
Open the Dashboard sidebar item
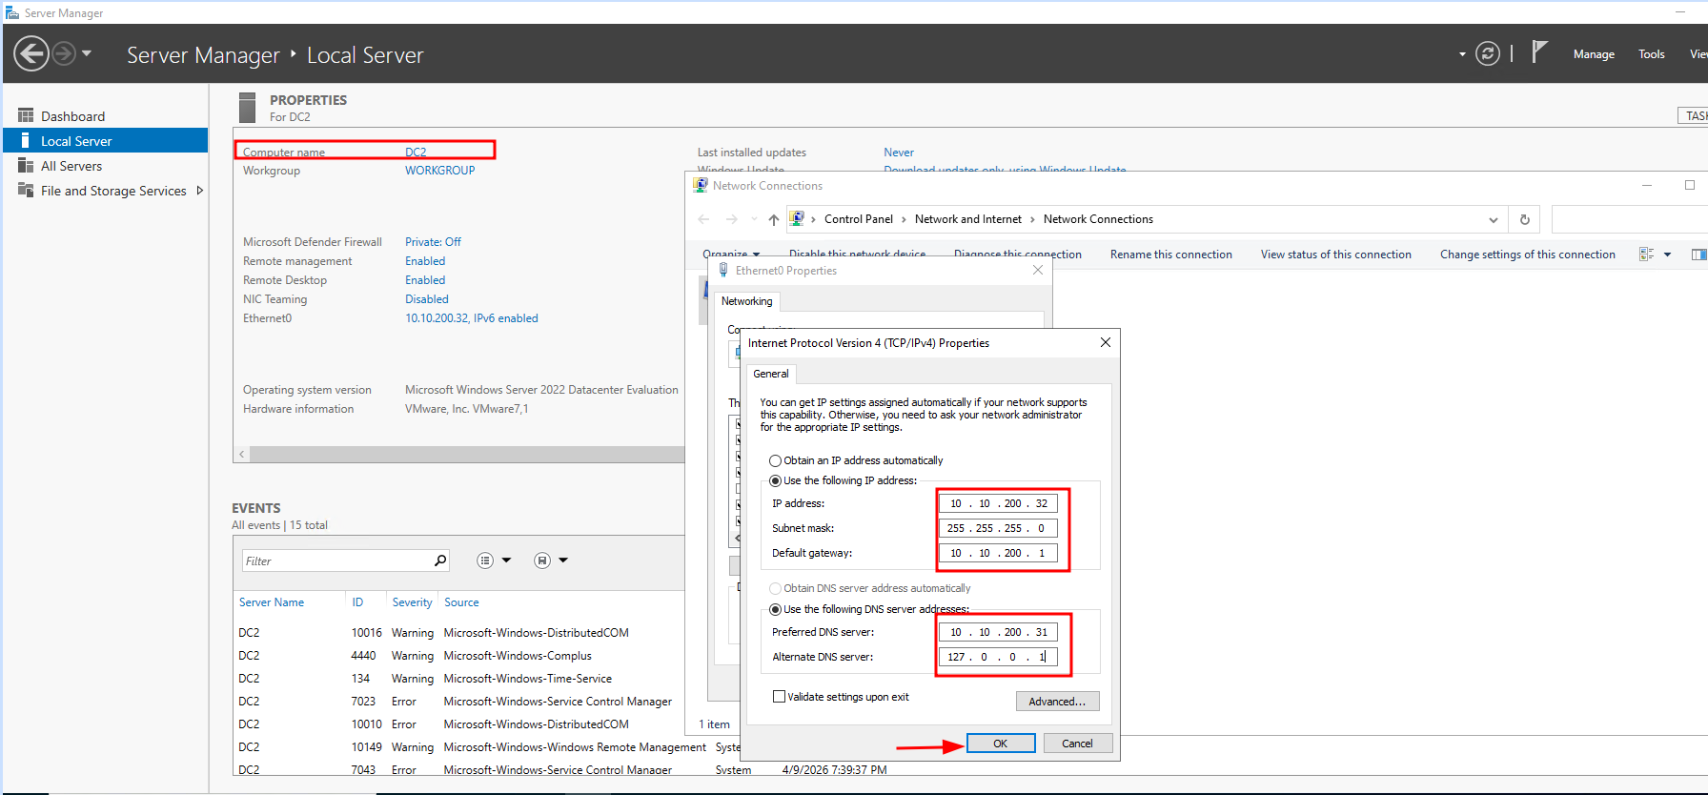coord(72,116)
